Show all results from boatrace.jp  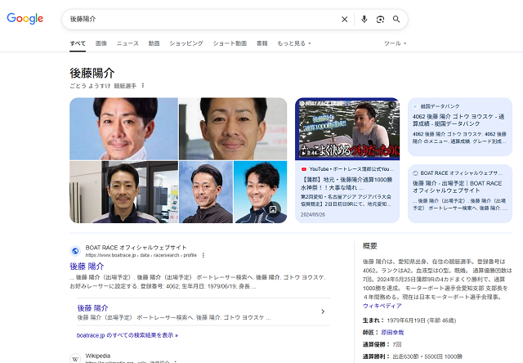(127, 335)
